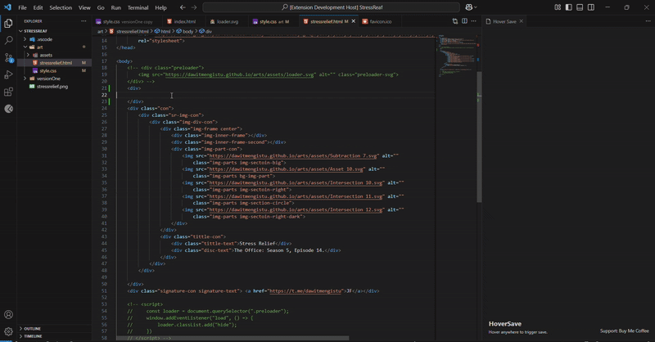Open the Go menu
Viewport: 655px width, 342px height.
[101, 7]
